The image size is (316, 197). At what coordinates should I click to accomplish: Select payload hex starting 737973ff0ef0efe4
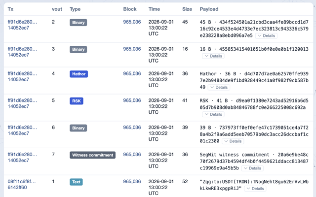coord(254,134)
